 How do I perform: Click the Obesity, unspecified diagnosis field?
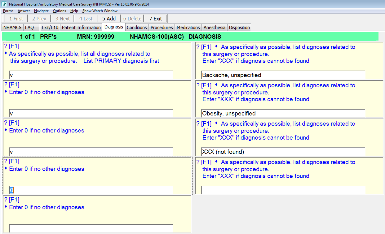pyautogui.click(x=283, y=114)
